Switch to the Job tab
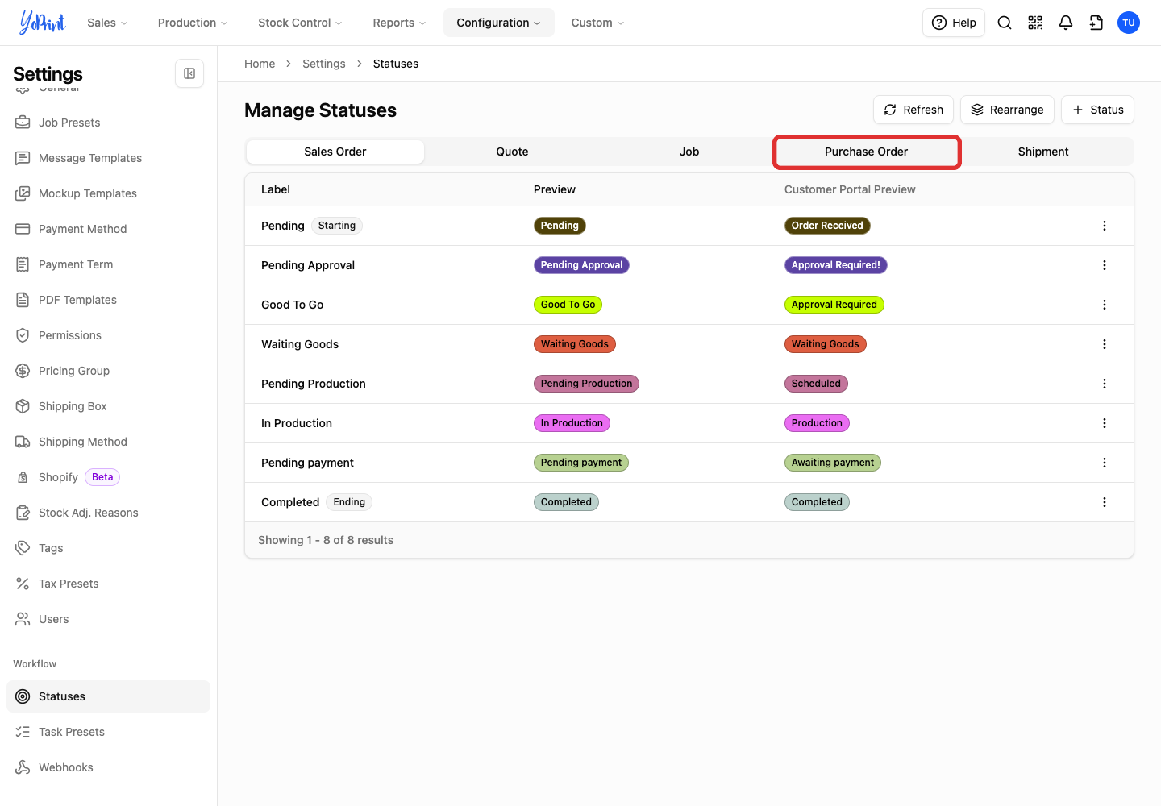Image resolution: width=1161 pixels, height=806 pixels. click(x=689, y=152)
